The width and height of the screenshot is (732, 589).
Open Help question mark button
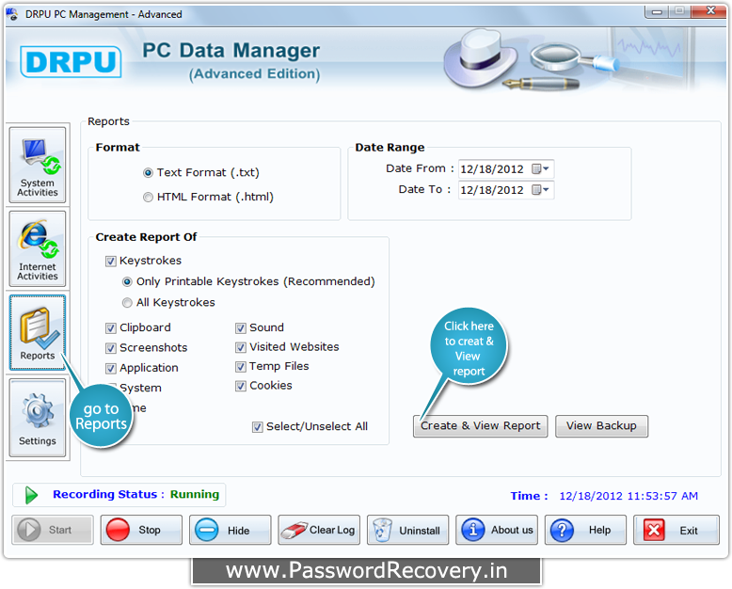(x=585, y=530)
